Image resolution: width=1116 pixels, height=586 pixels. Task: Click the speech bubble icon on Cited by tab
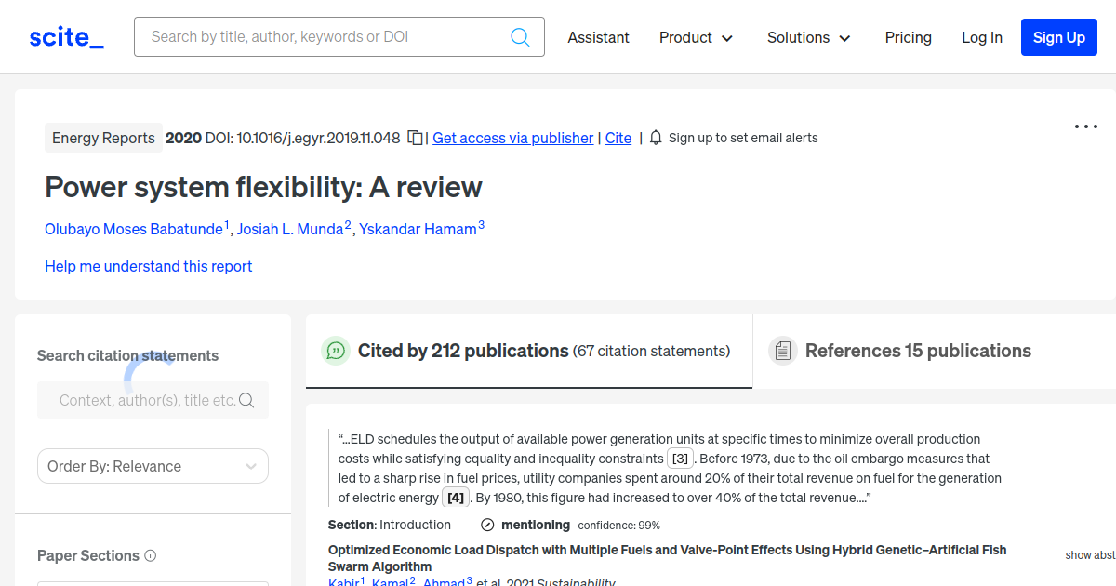(335, 351)
